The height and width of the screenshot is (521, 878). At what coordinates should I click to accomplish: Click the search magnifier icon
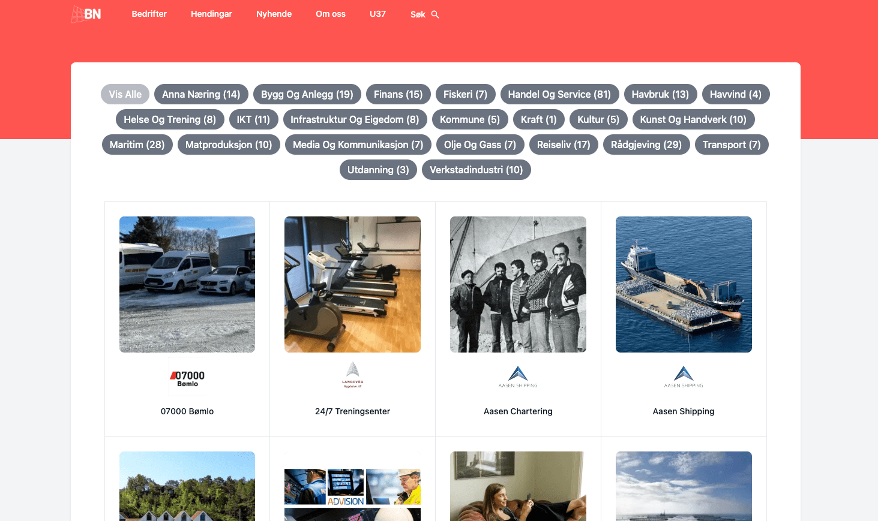point(435,14)
